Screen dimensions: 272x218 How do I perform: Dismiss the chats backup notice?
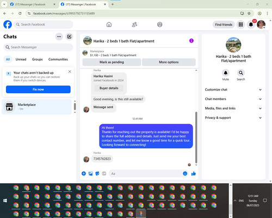coord(70,71)
